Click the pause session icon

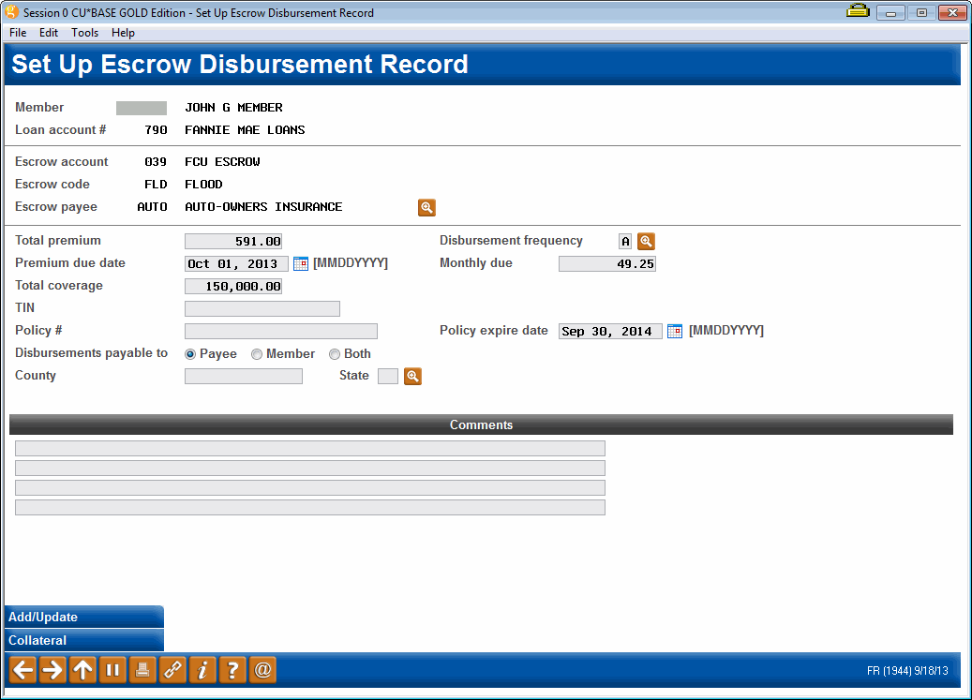click(x=112, y=670)
